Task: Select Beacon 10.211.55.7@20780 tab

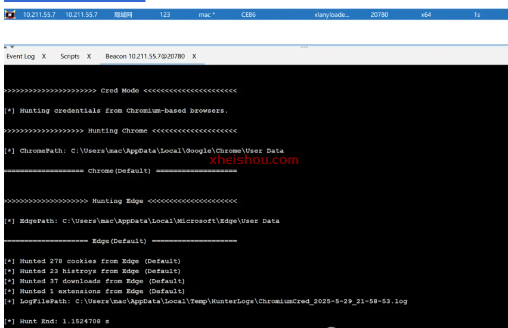Action: click(x=145, y=57)
